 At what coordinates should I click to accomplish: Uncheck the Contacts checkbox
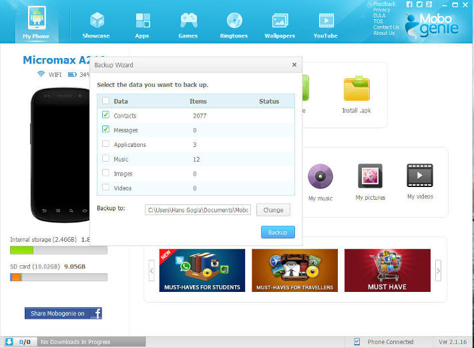(x=105, y=115)
